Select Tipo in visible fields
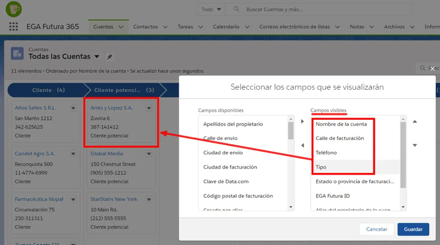Image resolution: width=440 pixels, height=245 pixels. (x=355, y=167)
